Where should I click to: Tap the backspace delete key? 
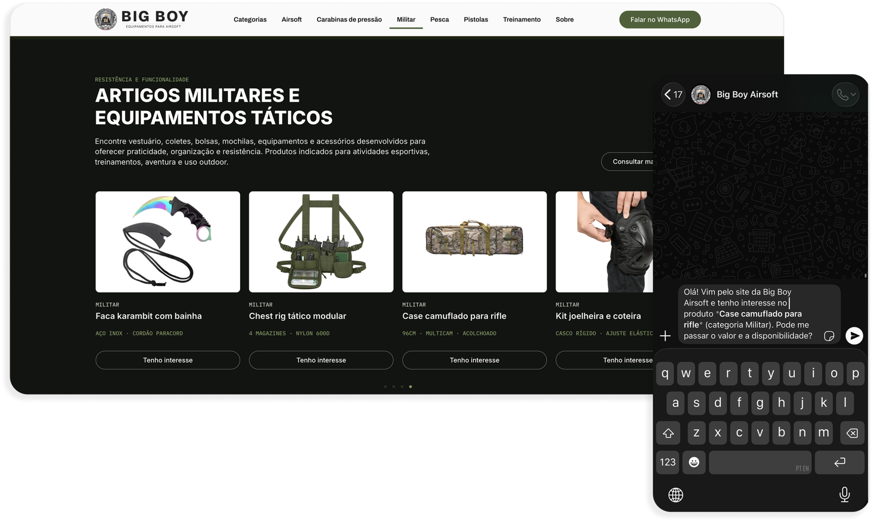tap(852, 433)
